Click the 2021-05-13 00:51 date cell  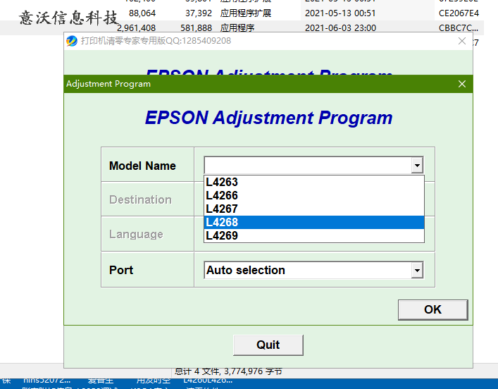click(x=340, y=13)
